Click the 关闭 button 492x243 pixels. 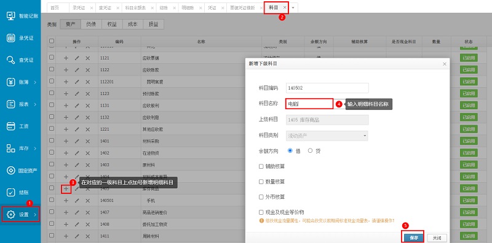(437, 237)
